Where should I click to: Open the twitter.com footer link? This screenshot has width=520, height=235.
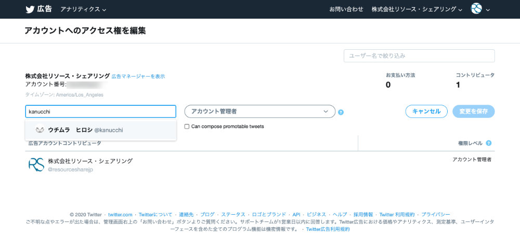120,214
